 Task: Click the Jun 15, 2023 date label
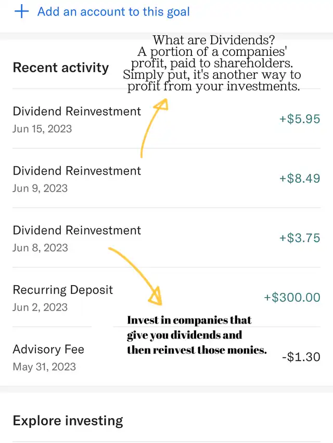point(43,128)
